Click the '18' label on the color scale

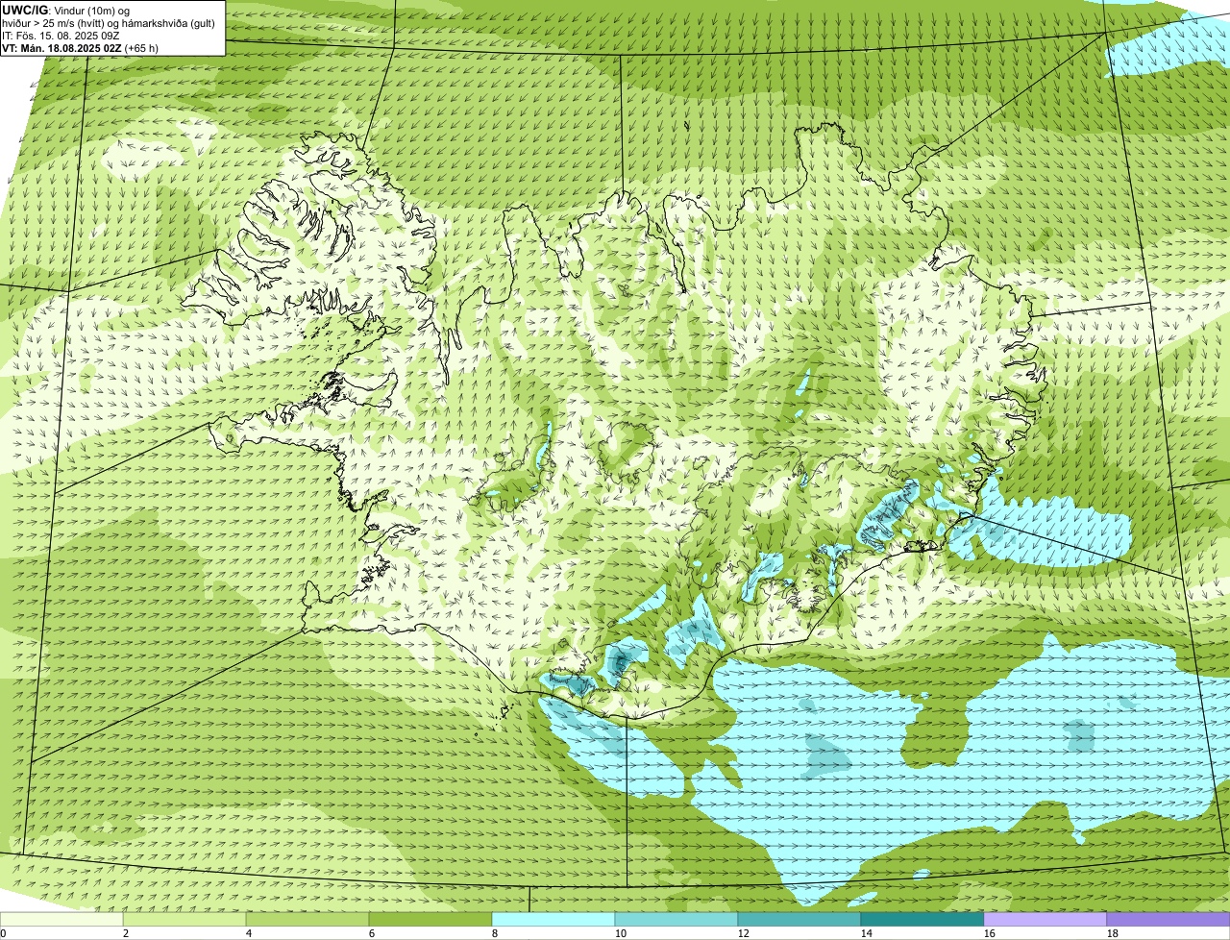tap(1113, 933)
